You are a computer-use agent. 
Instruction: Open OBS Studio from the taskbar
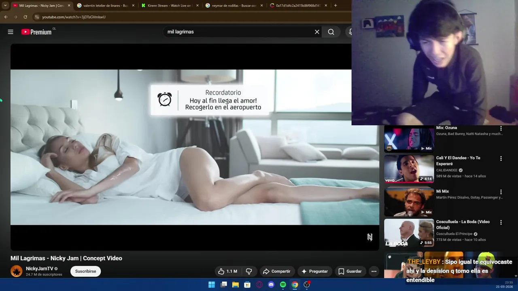307,285
